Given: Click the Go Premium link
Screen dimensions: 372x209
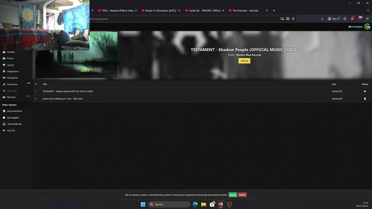Looking at the screenshot, I should tap(355, 27).
